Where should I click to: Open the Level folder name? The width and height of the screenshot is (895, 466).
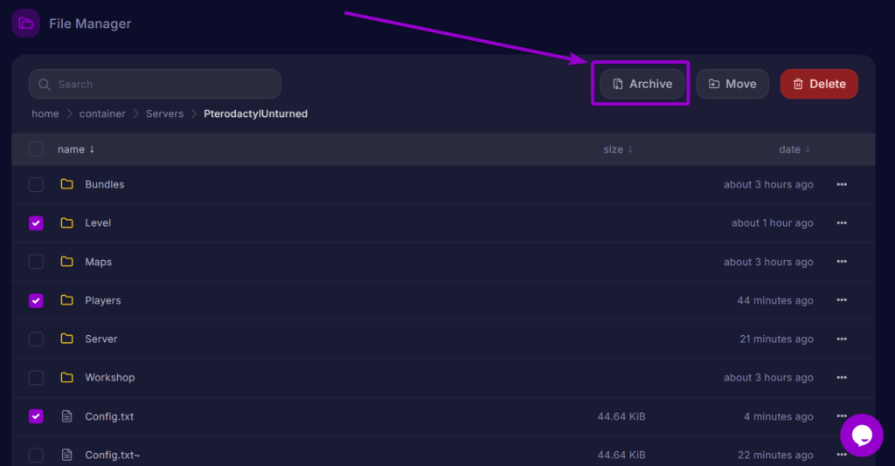98,223
